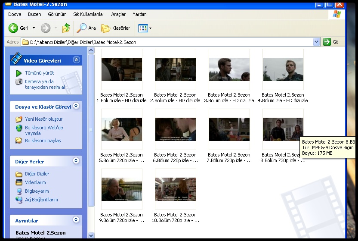This screenshot has height=241, width=358.
Task: Click the green Geri back arrow icon
Action: [x=13, y=28]
